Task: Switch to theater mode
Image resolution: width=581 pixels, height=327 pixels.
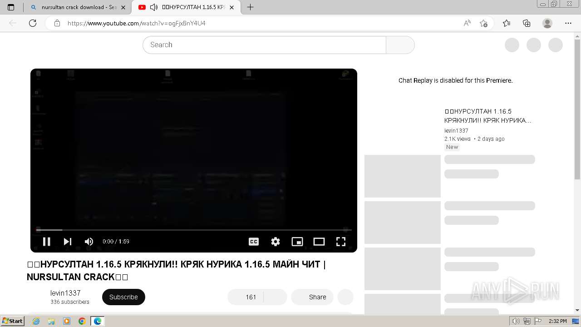Action: pos(319,242)
